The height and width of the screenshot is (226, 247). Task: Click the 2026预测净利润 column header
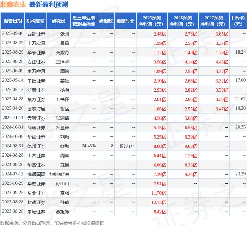point(183,21)
